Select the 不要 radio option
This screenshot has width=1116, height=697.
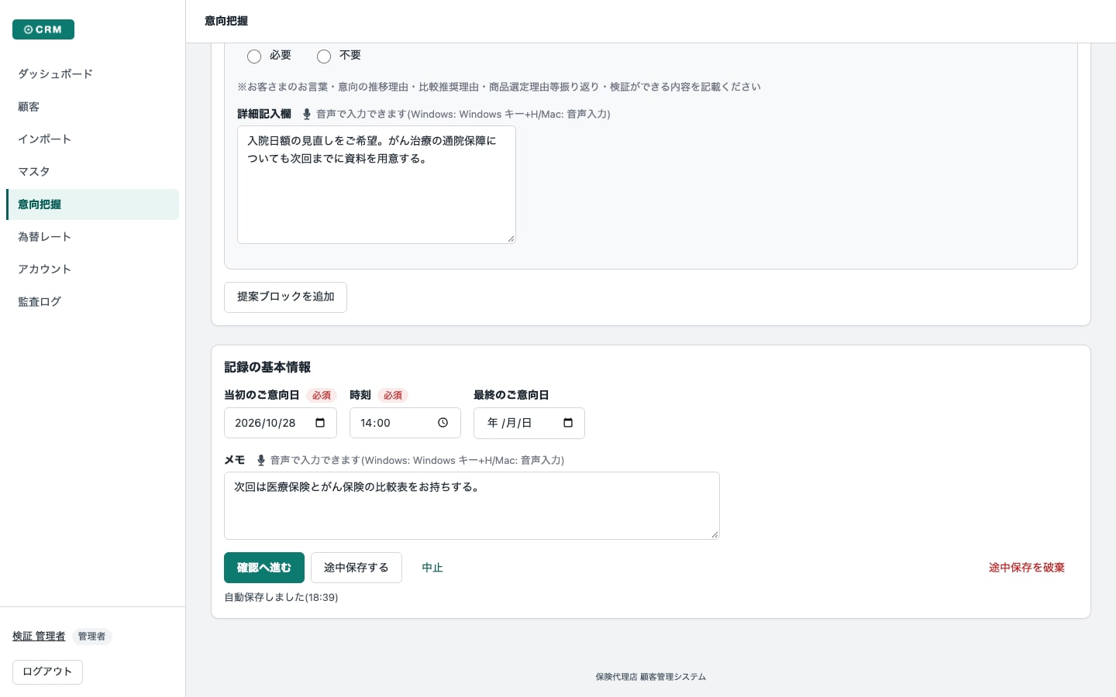pos(324,57)
